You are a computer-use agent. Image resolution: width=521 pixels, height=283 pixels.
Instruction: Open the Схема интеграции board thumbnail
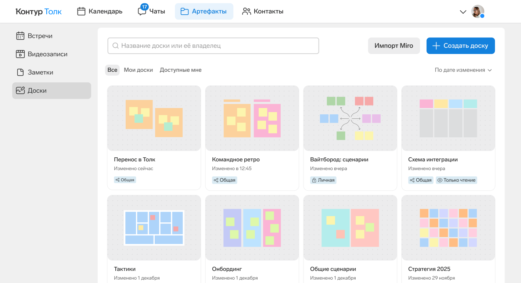coord(448,118)
